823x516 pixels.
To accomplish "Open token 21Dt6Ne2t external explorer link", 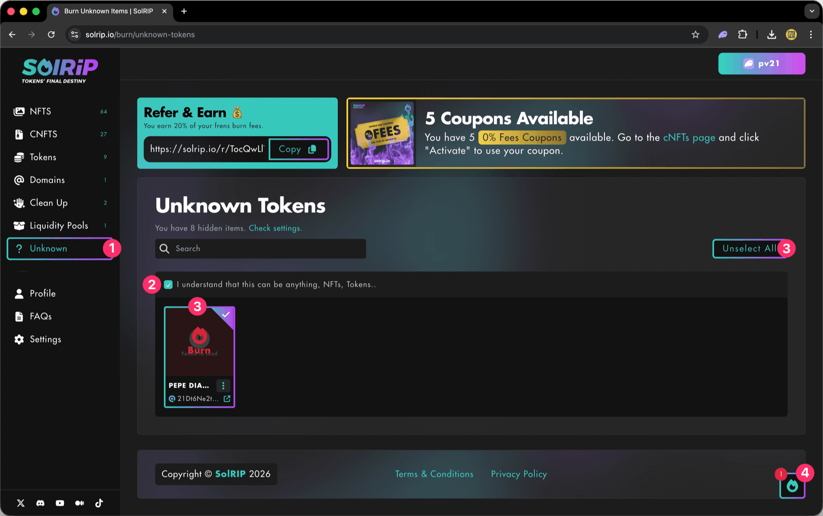I will tap(227, 399).
